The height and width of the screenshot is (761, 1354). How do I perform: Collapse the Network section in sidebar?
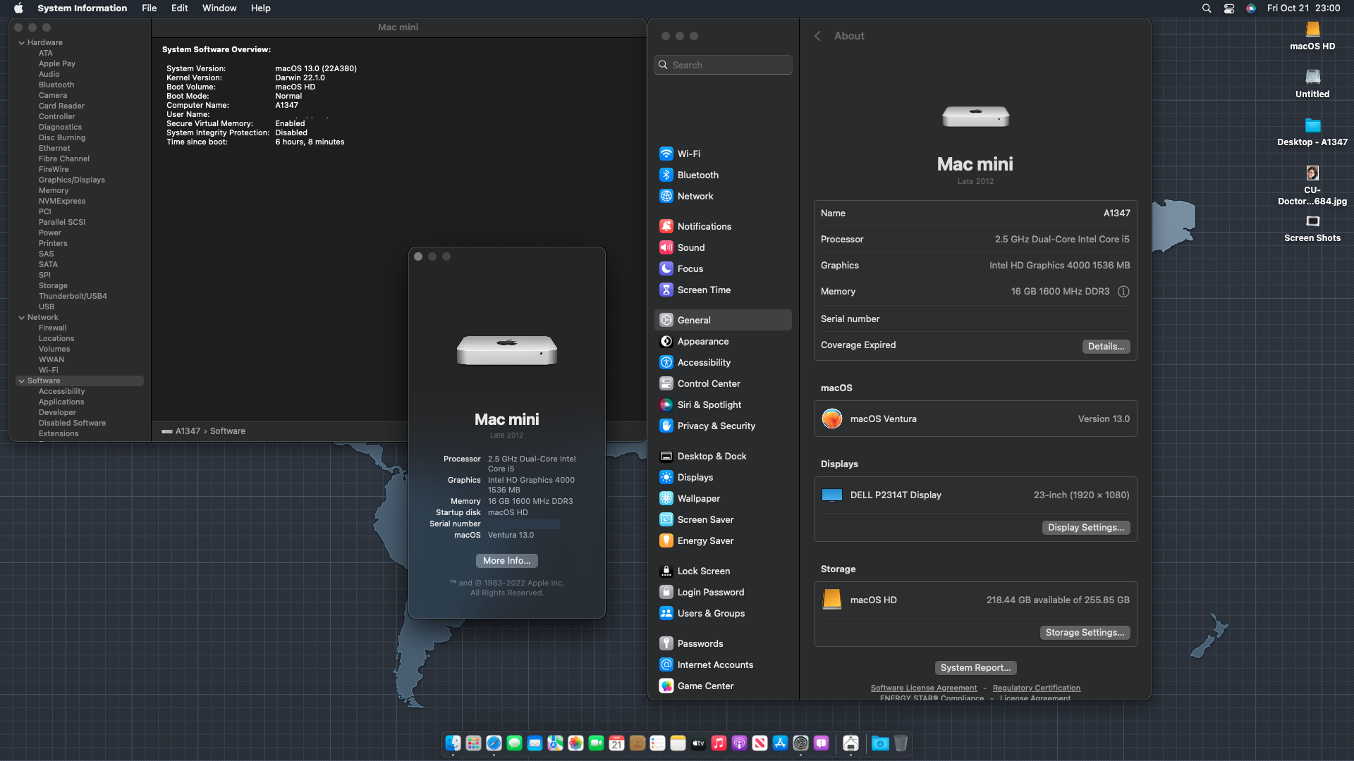22,317
